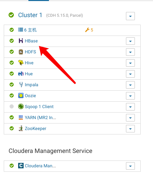Click the Hive bee icon
This screenshot has height=181, width=153.
21,63
